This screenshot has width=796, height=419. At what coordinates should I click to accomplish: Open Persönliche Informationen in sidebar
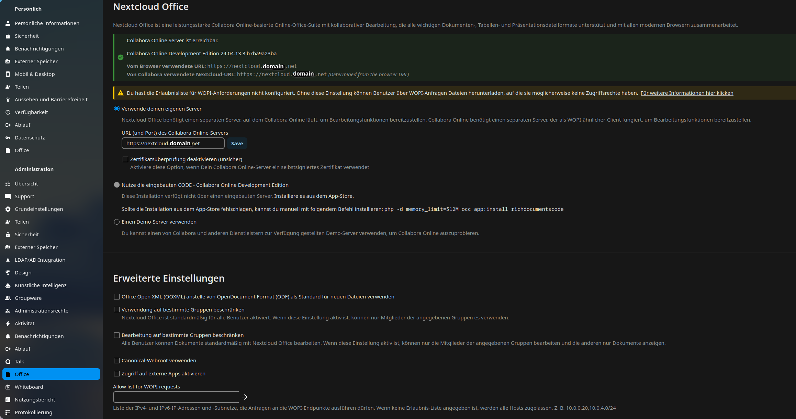47,23
